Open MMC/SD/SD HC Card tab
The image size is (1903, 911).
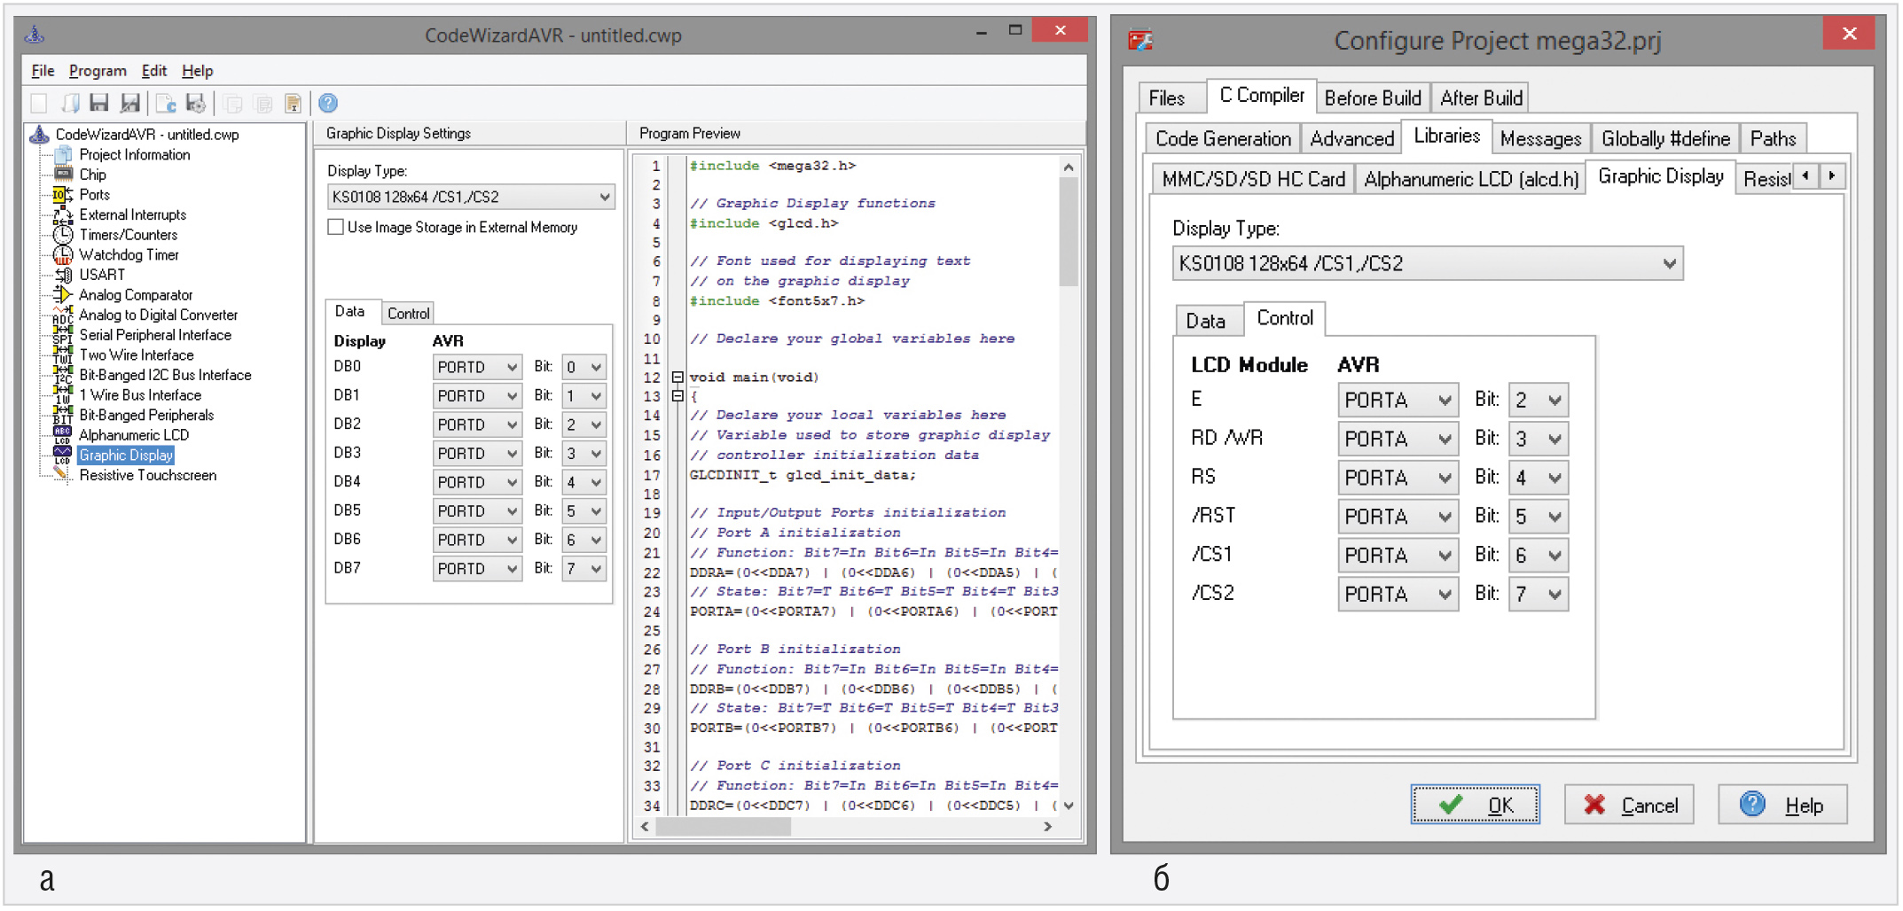tap(1253, 179)
